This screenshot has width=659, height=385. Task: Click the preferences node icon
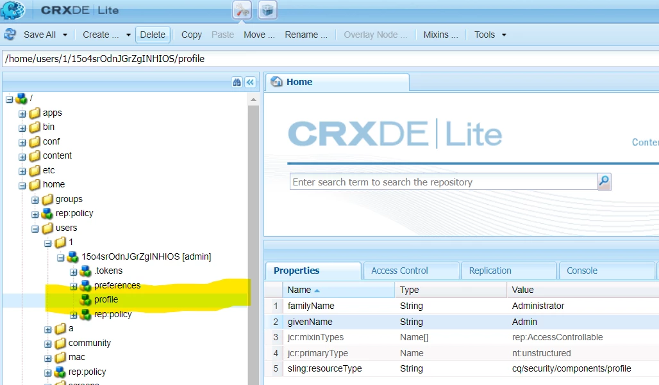(86, 286)
